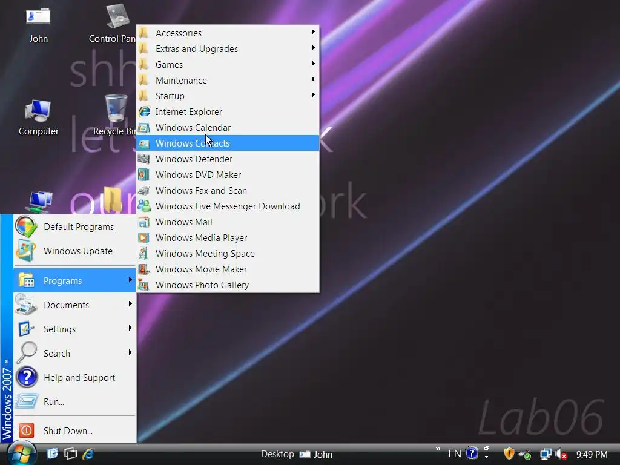Image resolution: width=620 pixels, height=465 pixels.
Task: Choose Run... from Start menu
Action: click(x=74, y=402)
